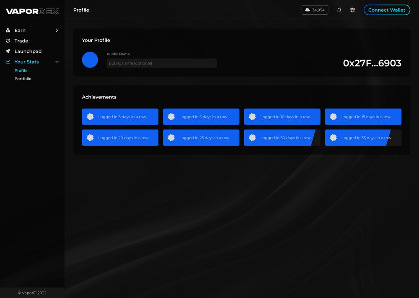Focus the public name input field
Image resolution: width=419 pixels, height=298 pixels.
(161, 63)
